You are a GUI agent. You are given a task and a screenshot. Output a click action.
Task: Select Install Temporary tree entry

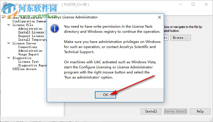[x=32, y=40]
